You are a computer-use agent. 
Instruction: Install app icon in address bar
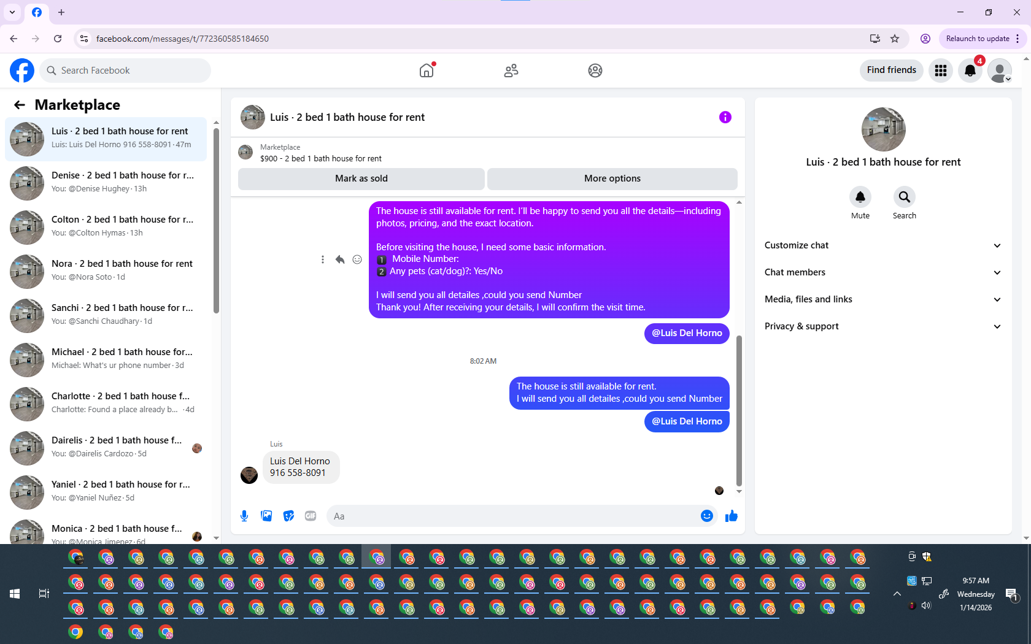[x=875, y=39]
